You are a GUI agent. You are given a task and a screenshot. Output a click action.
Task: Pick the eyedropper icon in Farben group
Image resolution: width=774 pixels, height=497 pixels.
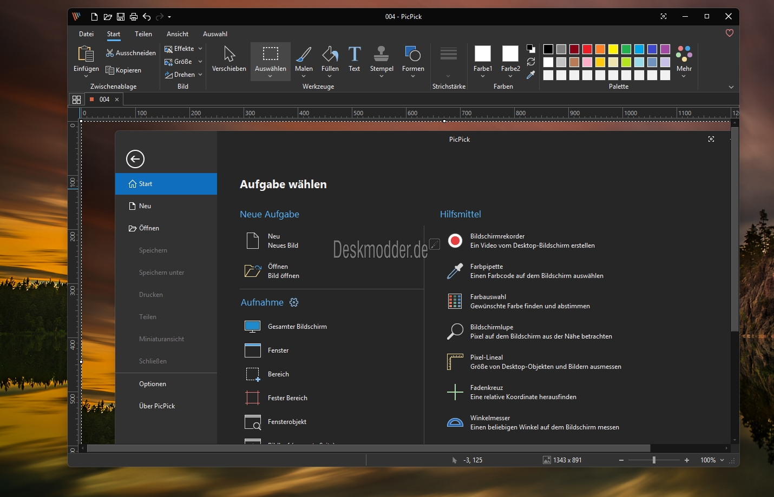tap(531, 75)
